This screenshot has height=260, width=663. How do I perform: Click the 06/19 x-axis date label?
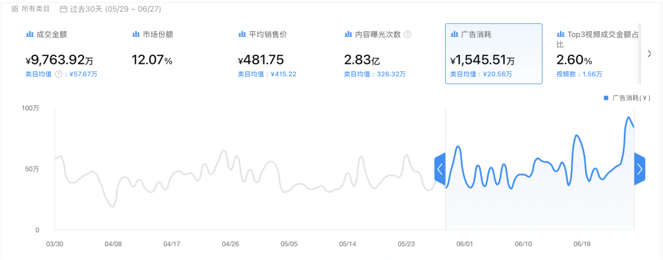tap(582, 245)
